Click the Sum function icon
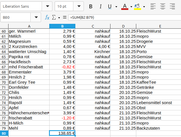Viewport: 181px width, 137px height. pos(54,18)
